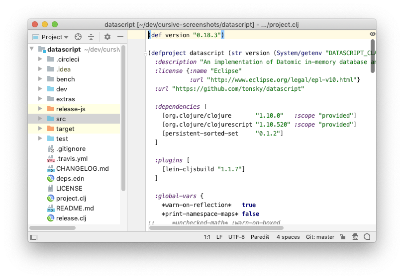Select the extras folder icon
404x279 pixels.
(51, 99)
